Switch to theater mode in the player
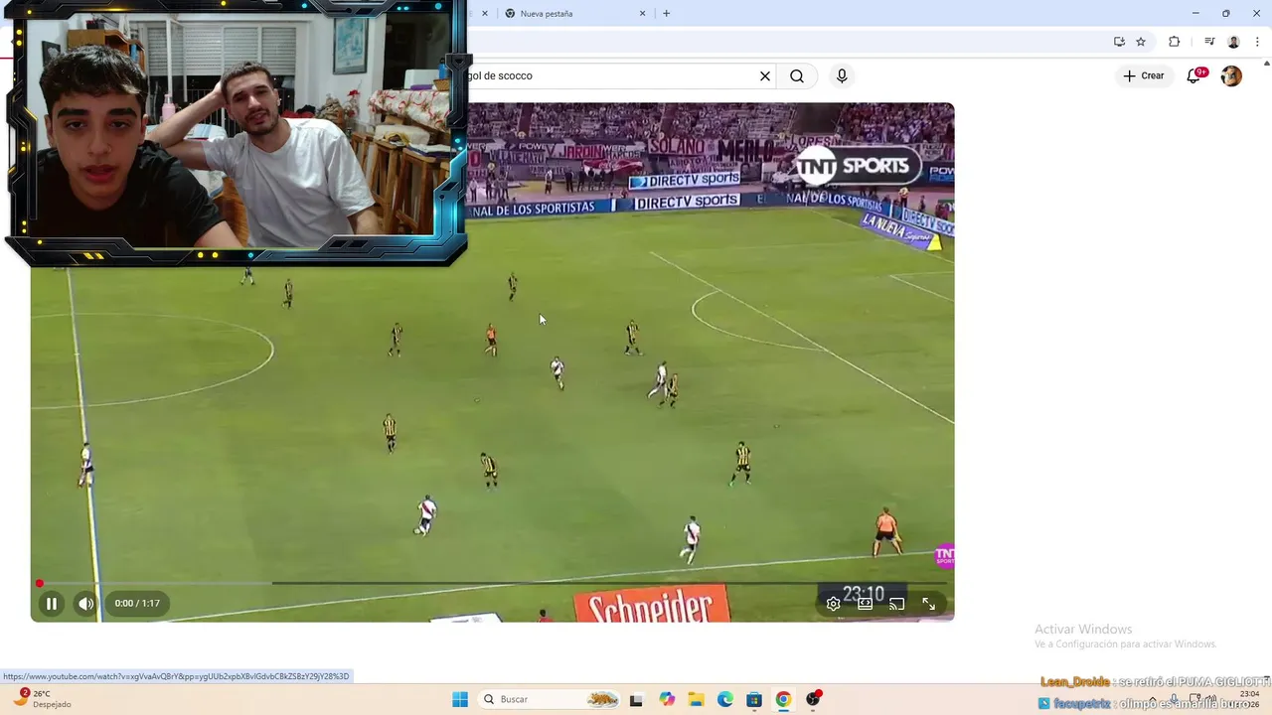This screenshot has height=715, width=1272. click(865, 604)
